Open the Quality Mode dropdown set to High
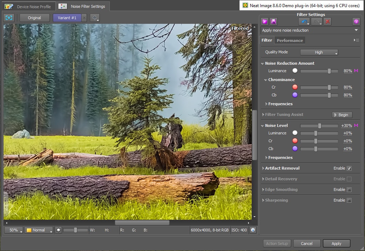Viewport: 365px width, 251px height. click(x=319, y=52)
